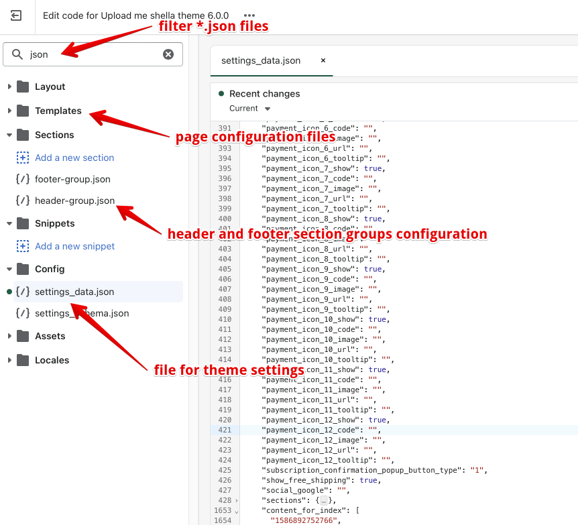Click the add section plus icon

point(23,158)
